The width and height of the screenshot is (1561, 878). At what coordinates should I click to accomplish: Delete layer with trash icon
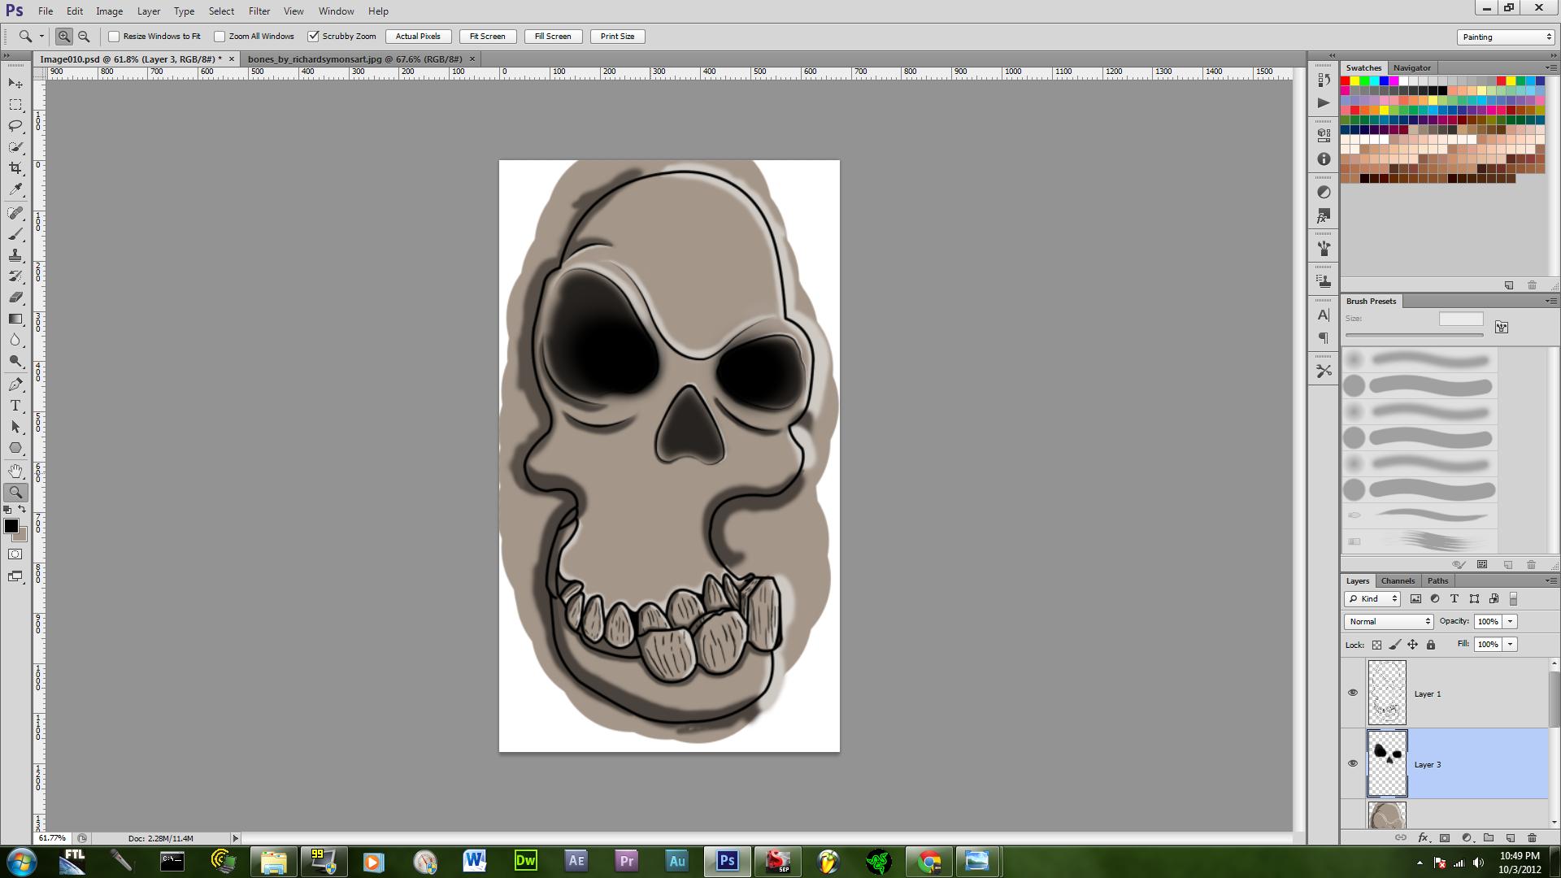pyautogui.click(x=1532, y=837)
